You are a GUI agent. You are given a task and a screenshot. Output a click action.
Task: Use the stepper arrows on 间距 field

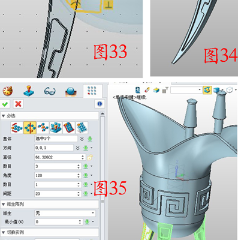tap(79, 194)
